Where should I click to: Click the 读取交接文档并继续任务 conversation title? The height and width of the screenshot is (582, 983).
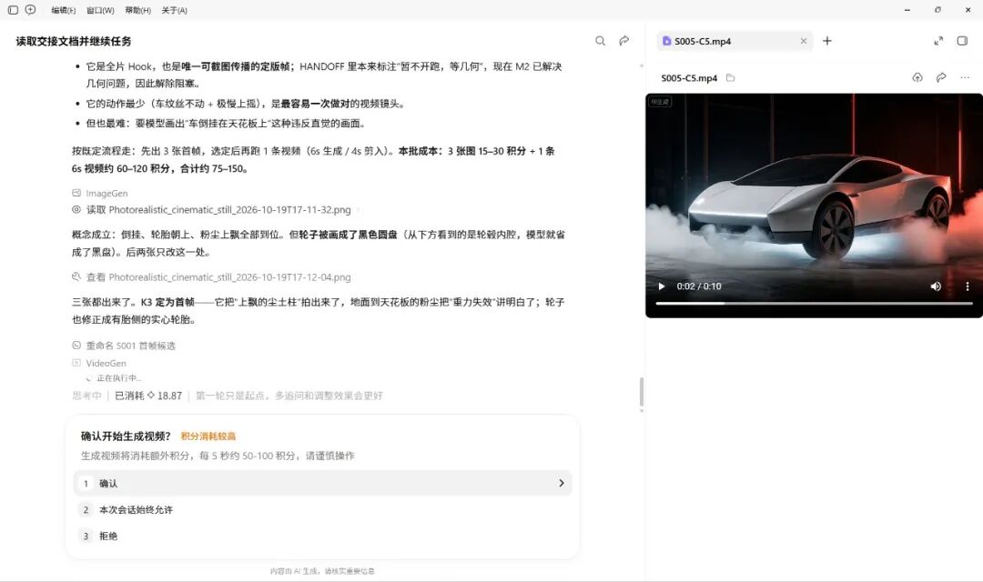point(74,41)
